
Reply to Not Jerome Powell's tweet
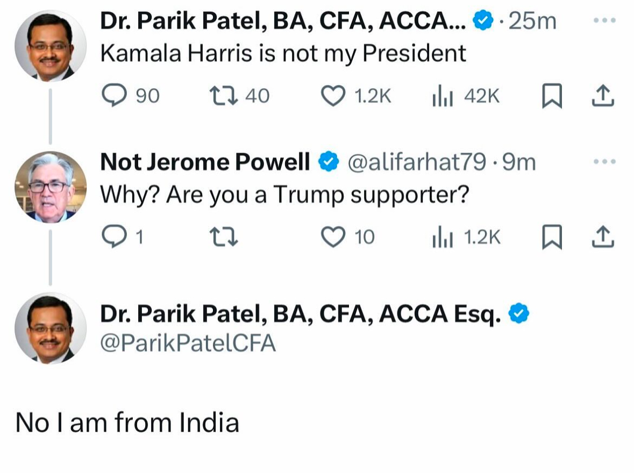pyautogui.click(x=114, y=237)
